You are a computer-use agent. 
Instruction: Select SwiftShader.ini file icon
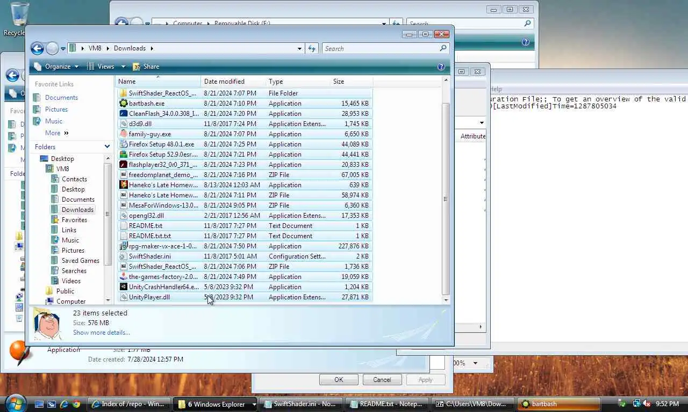click(124, 256)
